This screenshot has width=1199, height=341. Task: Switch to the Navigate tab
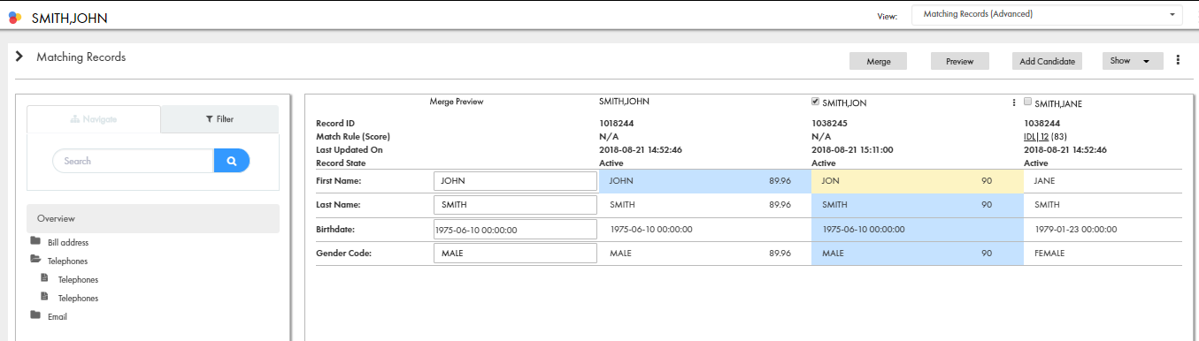click(94, 118)
